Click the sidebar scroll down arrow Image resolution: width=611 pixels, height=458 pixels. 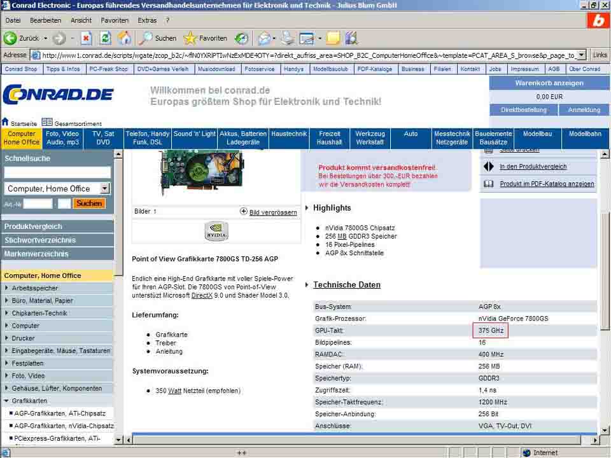pyautogui.click(x=119, y=440)
